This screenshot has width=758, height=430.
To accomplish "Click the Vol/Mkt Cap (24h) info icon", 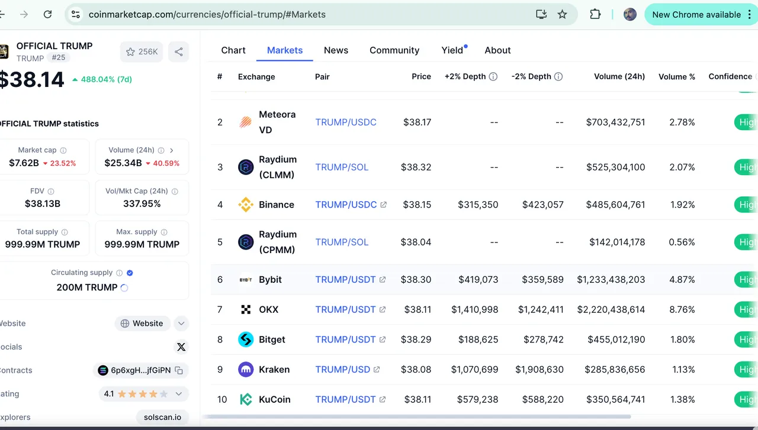I will [x=175, y=192].
